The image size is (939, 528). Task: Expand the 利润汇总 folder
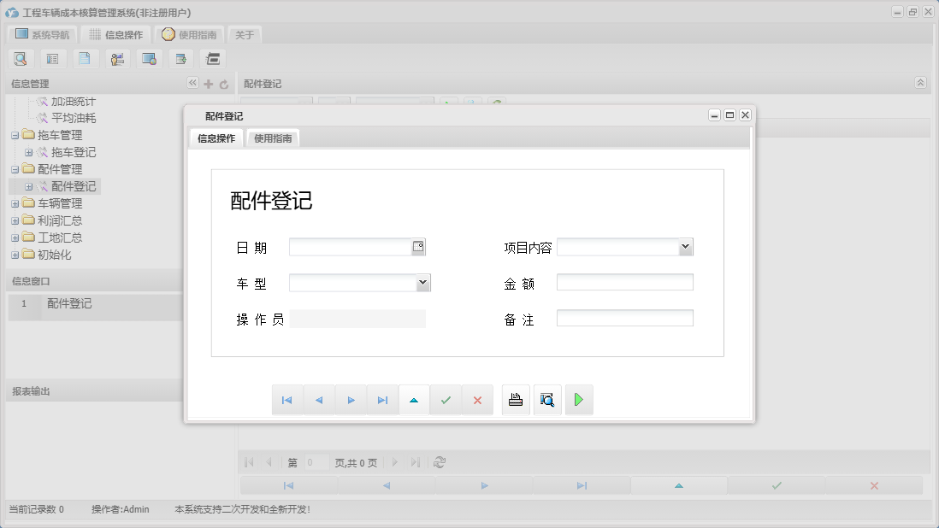pos(15,220)
